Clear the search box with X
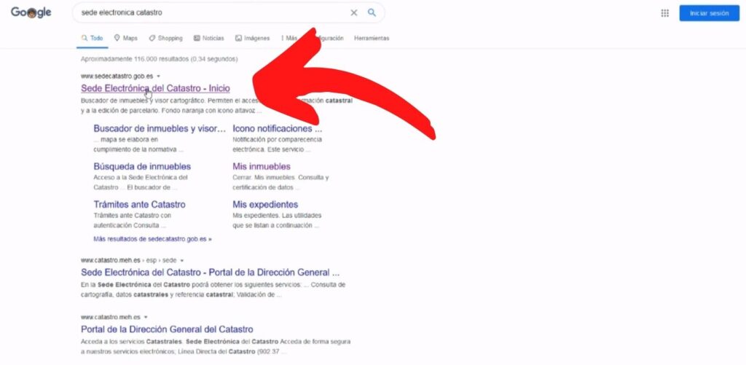 353,13
